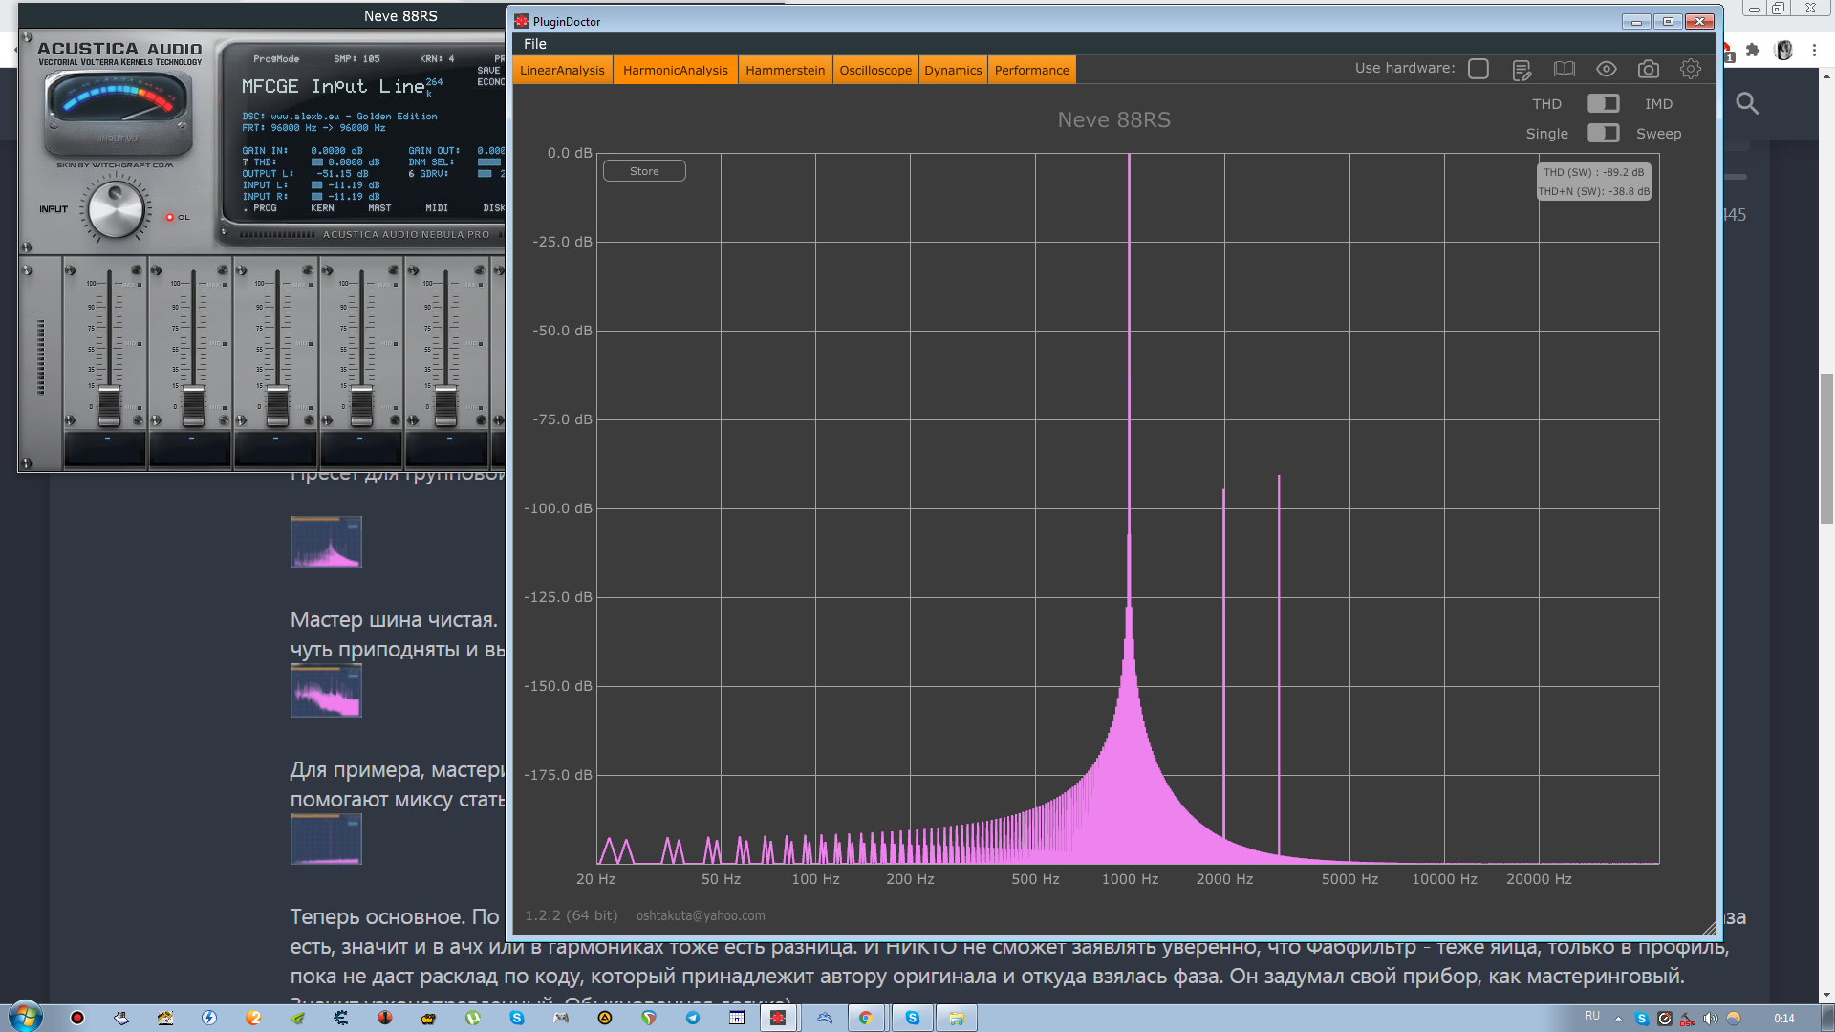The height and width of the screenshot is (1032, 1835).
Task: Select MAST page on Nebula display
Action: (x=379, y=207)
